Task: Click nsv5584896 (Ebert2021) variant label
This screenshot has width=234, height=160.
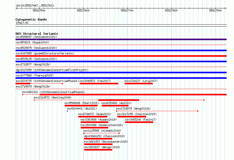Action: (82, 103)
